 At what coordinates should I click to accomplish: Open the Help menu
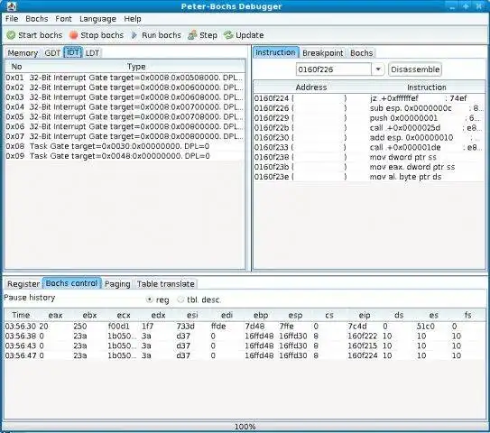tap(133, 19)
